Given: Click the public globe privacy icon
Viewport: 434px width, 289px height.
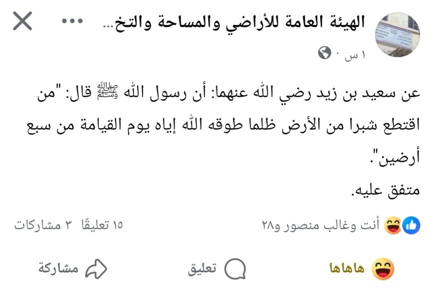Looking at the screenshot, I should (324, 53).
